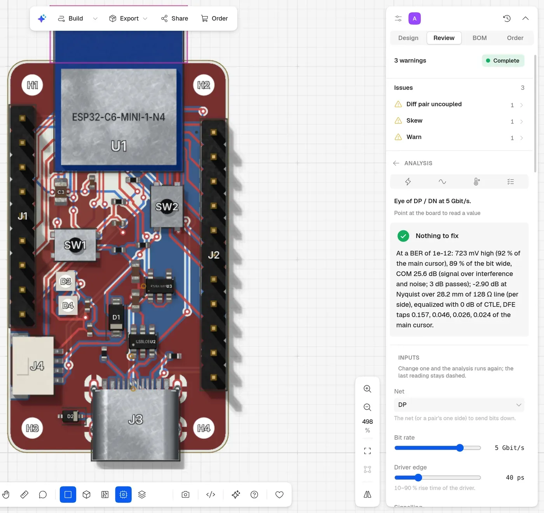Toggle the 2D square view button

[68, 494]
